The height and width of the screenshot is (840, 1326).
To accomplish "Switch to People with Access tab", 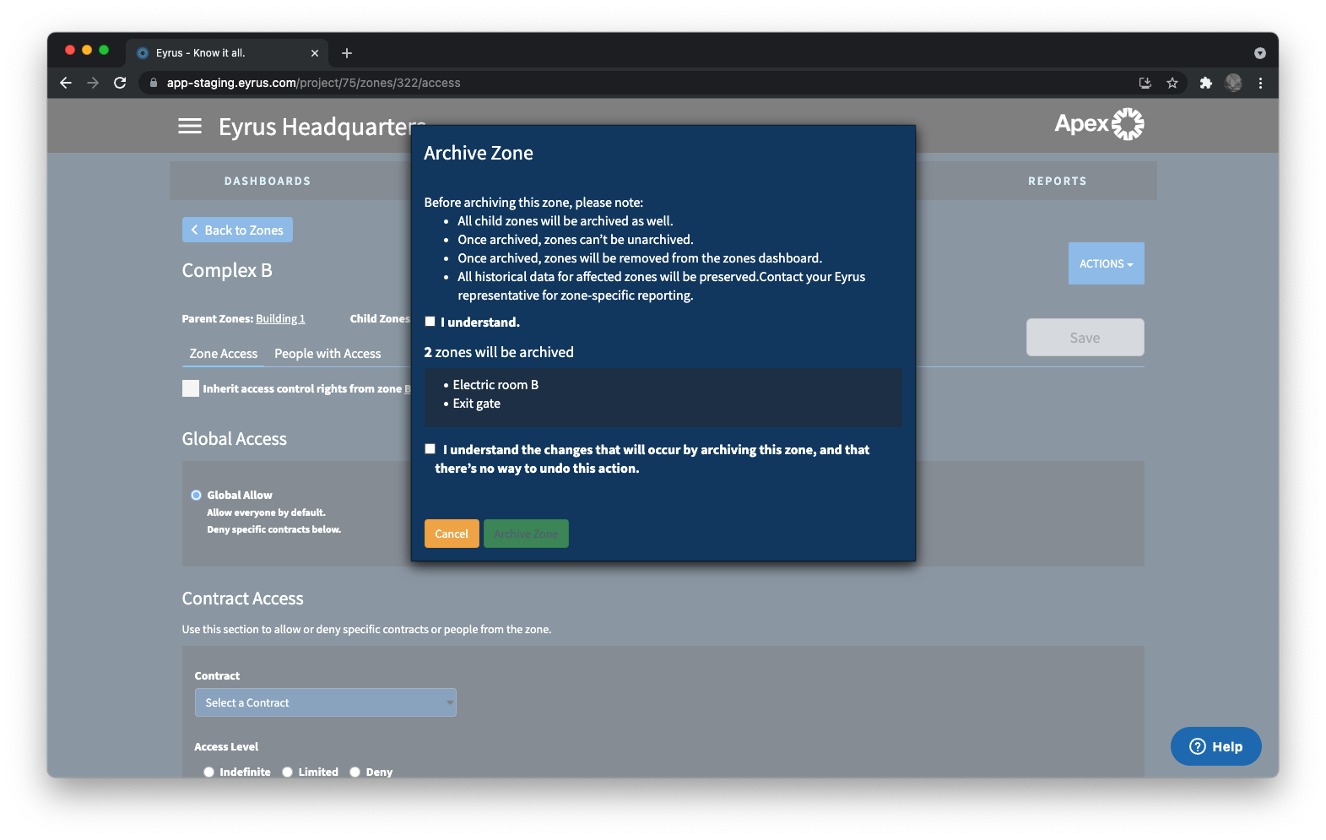I will (x=327, y=354).
